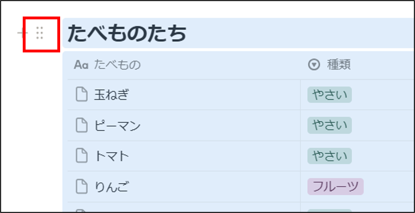
Task: Open the ピーマン entry
Action: [x=117, y=125]
